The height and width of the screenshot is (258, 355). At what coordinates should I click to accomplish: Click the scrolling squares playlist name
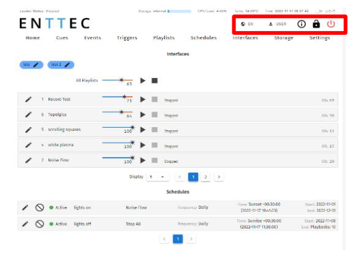click(64, 130)
